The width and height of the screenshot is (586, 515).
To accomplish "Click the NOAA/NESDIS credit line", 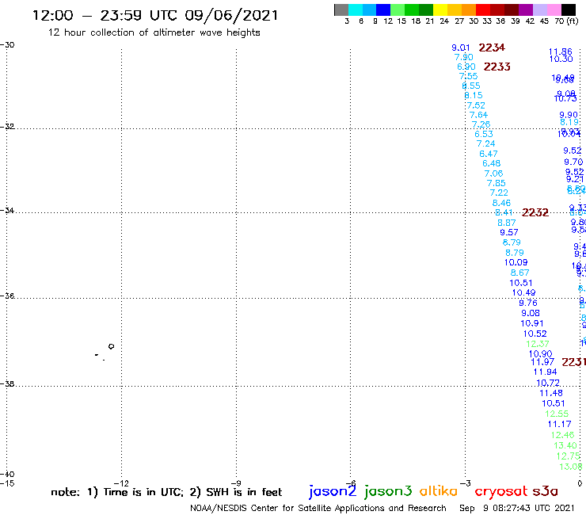I will coord(318,508).
